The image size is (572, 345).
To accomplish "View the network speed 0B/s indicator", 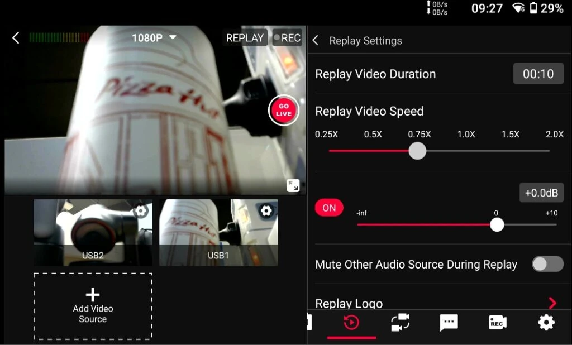I will pyautogui.click(x=437, y=8).
